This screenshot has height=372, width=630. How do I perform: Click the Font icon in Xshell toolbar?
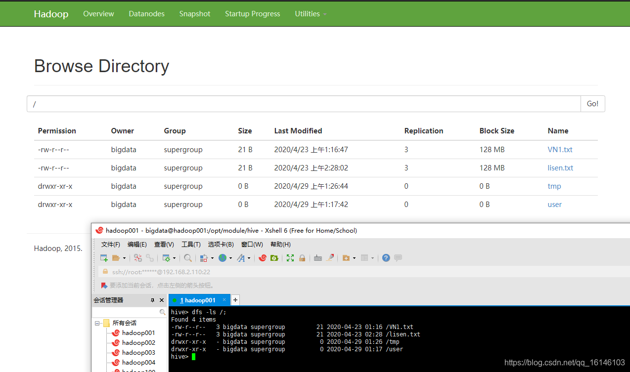(x=241, y=258)
